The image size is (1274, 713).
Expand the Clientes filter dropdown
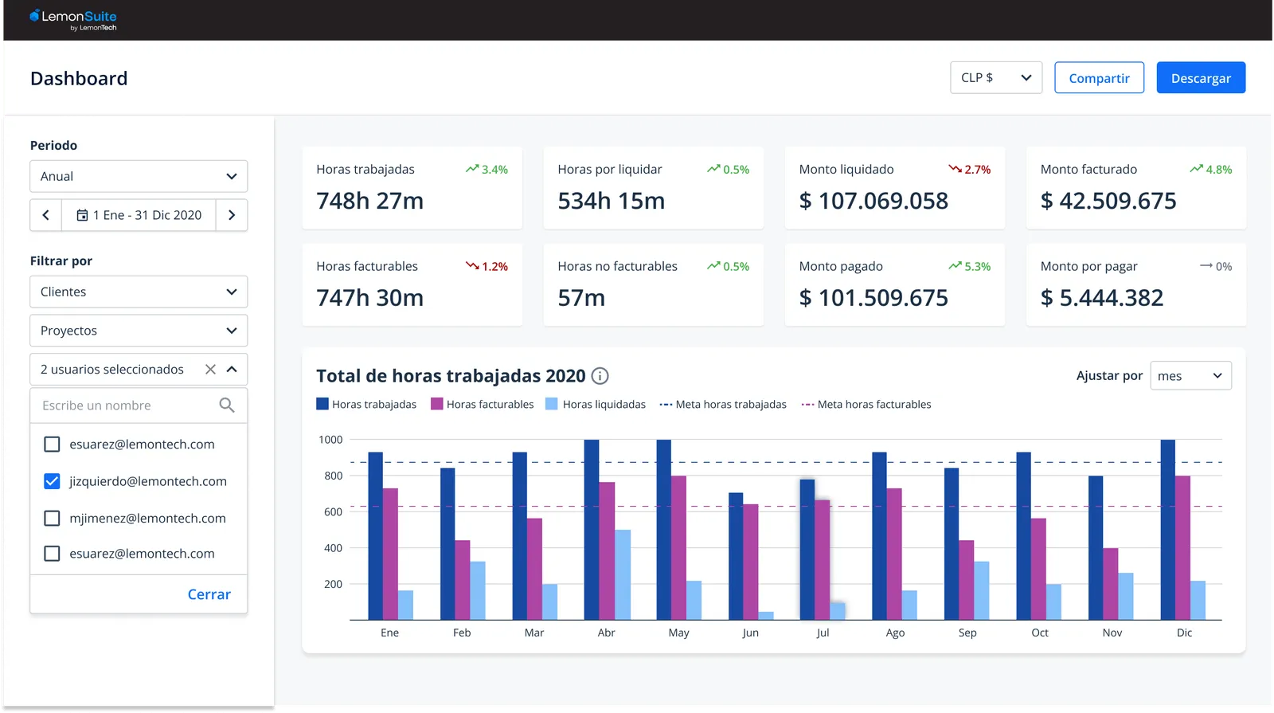pos(139,292)
